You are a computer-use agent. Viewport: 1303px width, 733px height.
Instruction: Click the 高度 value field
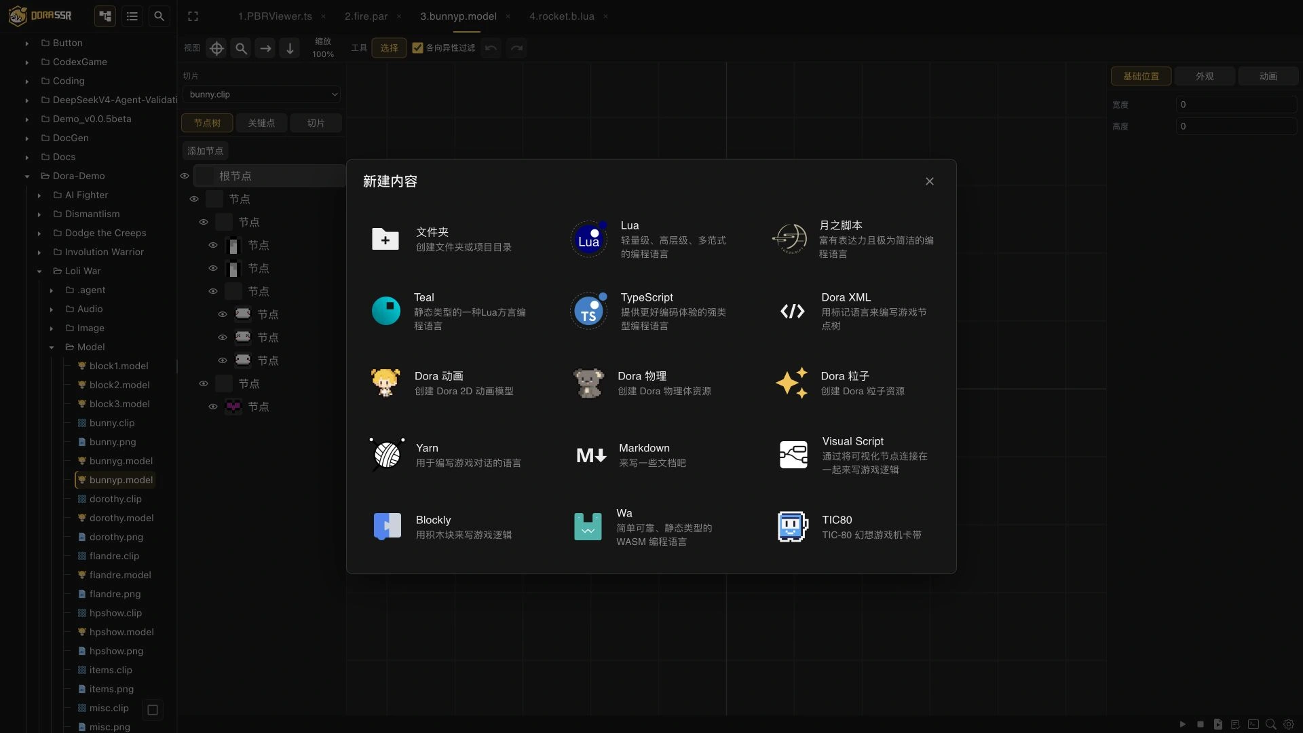click(x=1236, y=126)
